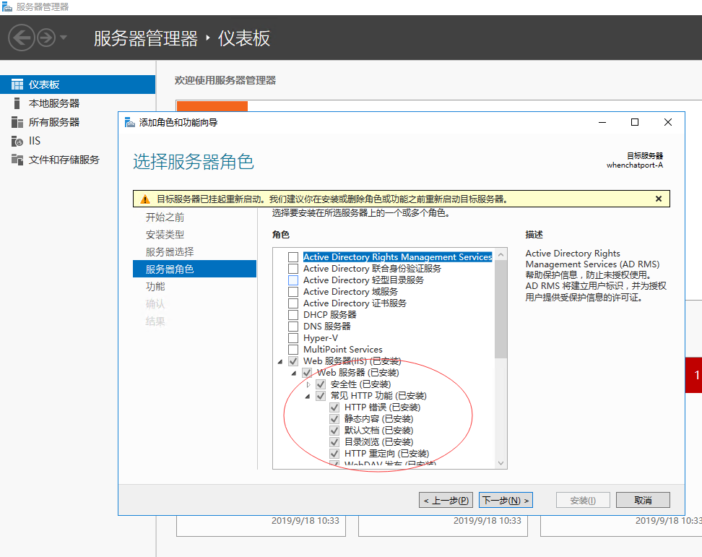Click the orange tile in the welcome panel

[x=212, y=106]
